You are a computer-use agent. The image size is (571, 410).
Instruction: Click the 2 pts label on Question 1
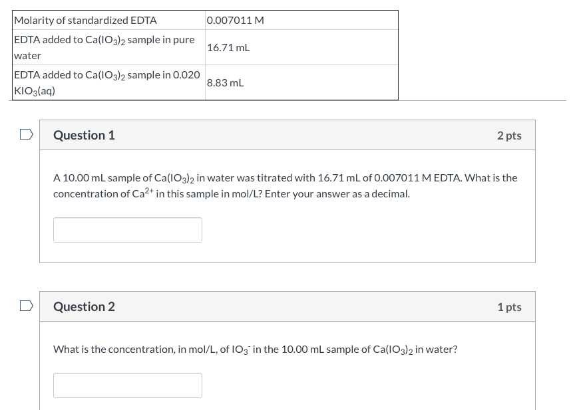(509, 135)
